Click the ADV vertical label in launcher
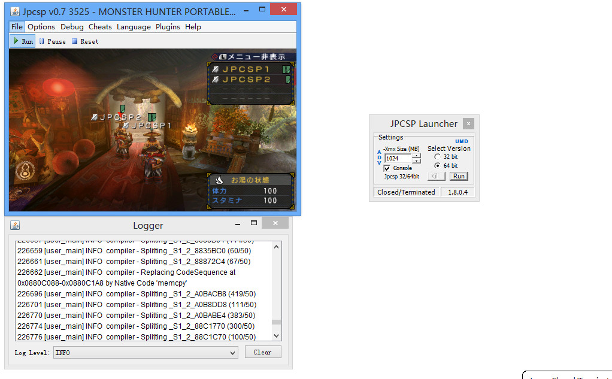The width and height of the screenshot is (612, 379). (379, 157)
